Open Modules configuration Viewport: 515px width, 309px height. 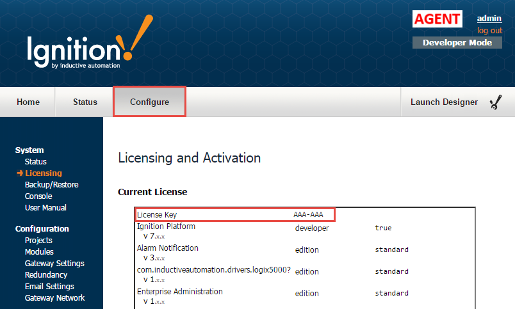pos(39,252)
